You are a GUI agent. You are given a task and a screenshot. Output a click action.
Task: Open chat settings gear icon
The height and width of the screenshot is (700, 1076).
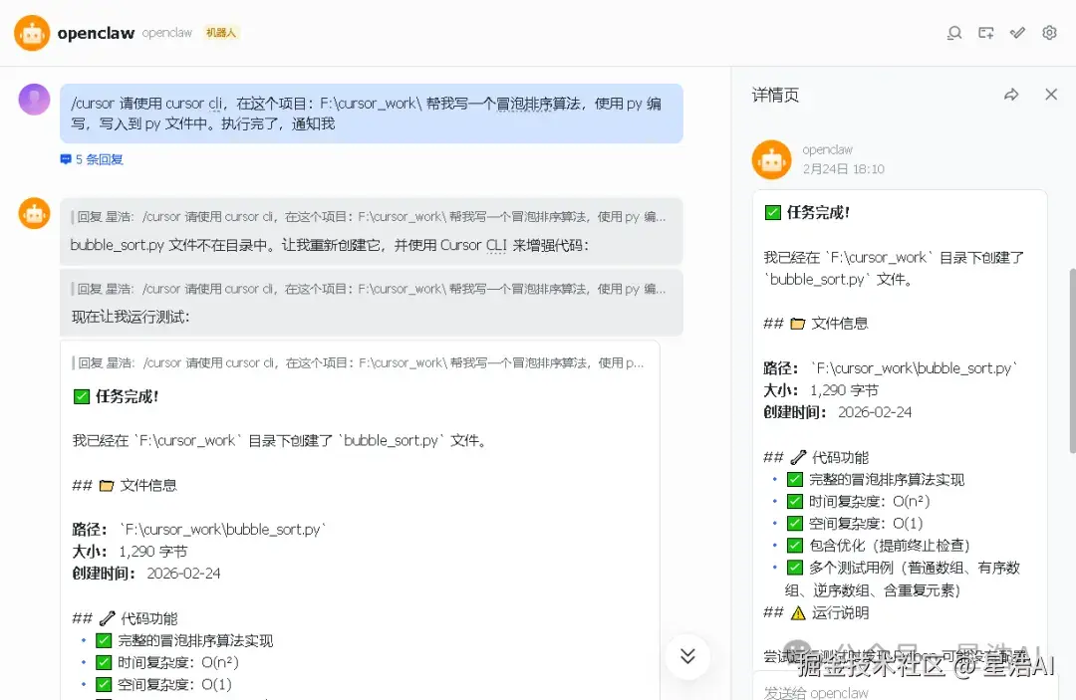point(1049,33)
